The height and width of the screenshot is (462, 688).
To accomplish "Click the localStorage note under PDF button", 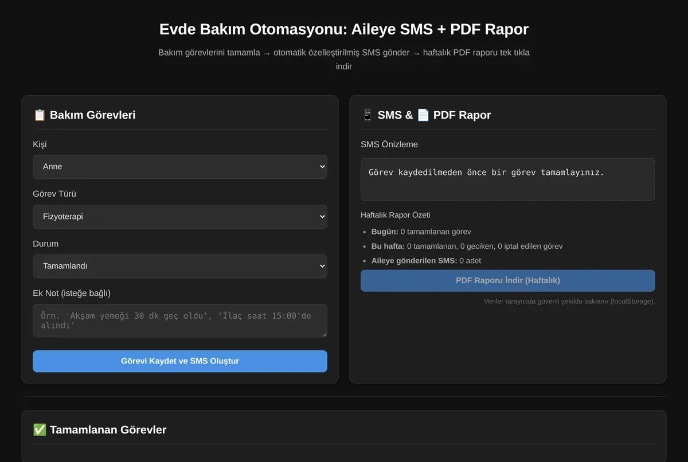I will (x=569, y=301).
